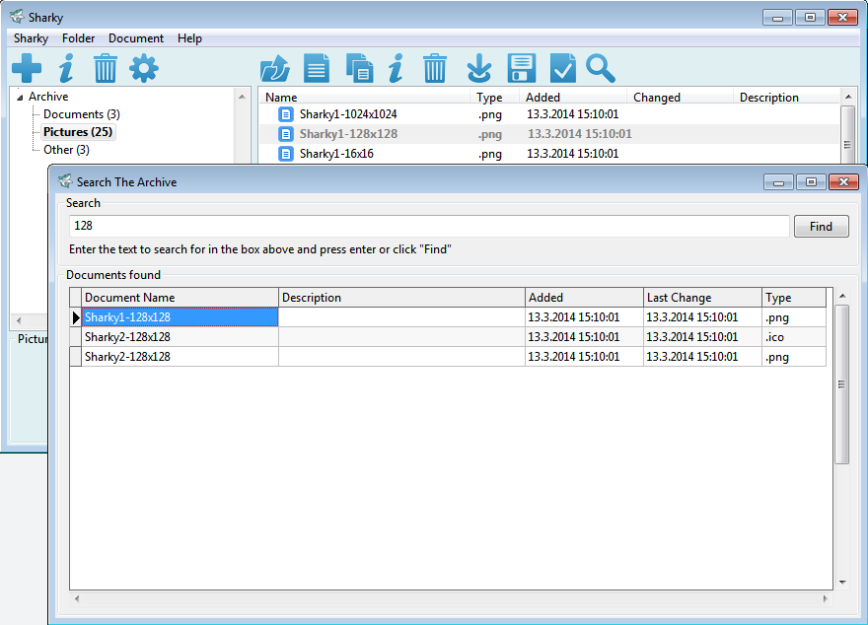
Task: Click the download arrow toolbar icon
Action: pyautogui.click(x=478, y=68)
